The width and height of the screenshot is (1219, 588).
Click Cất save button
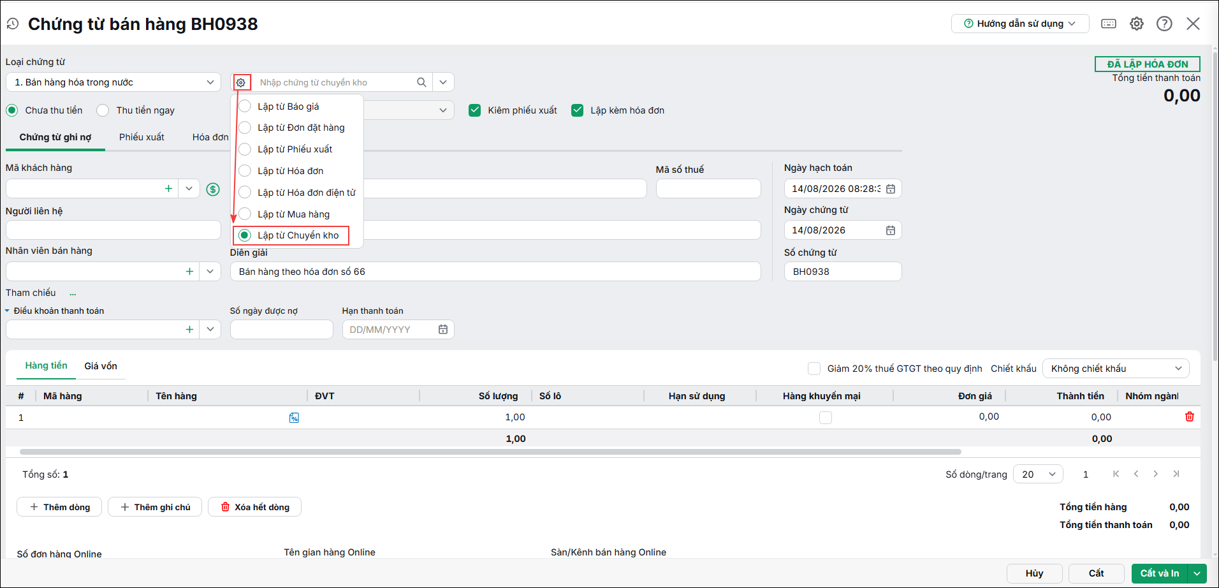pos(1096,573)
